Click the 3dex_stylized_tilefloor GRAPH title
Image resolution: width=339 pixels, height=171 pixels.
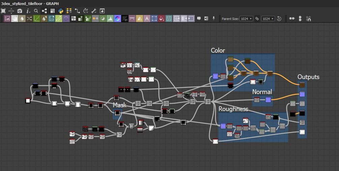pyautogui.click(x=30, y=3)
